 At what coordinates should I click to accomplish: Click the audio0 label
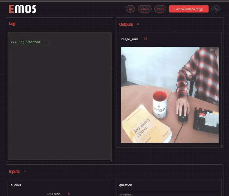[16, 185]
